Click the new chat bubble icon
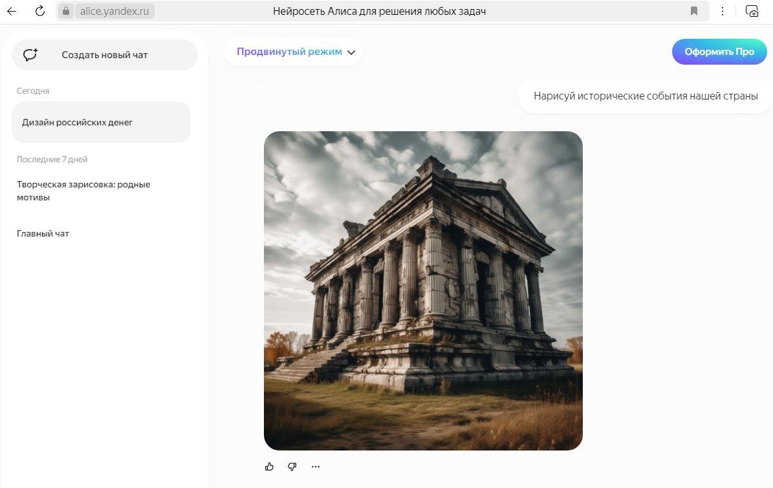 tap(30, 55)
